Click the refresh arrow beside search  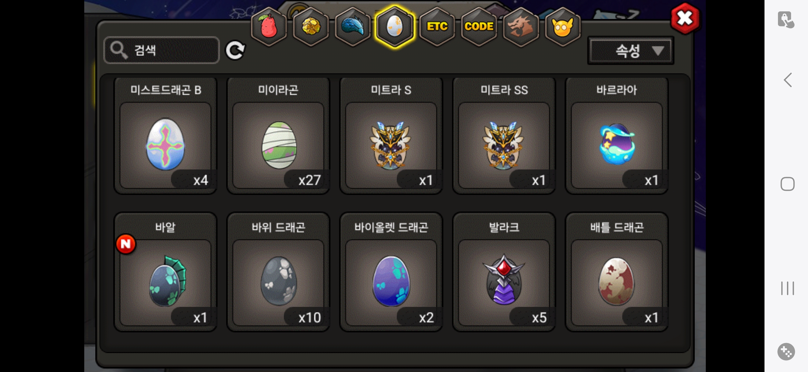pos(235,50)
